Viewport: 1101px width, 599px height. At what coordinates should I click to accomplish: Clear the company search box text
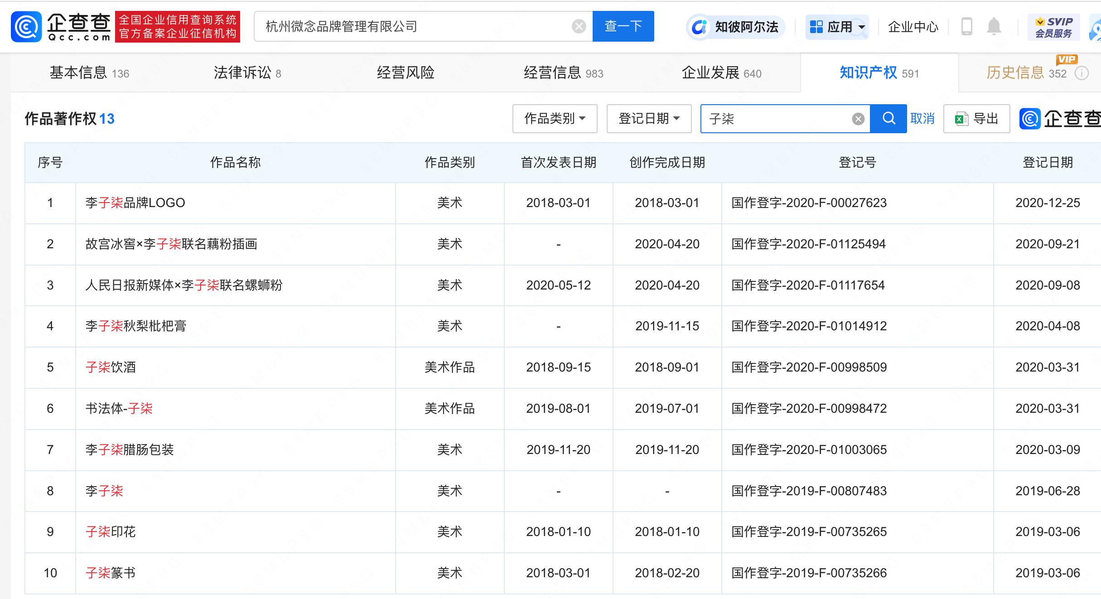(x=579, y=27)
